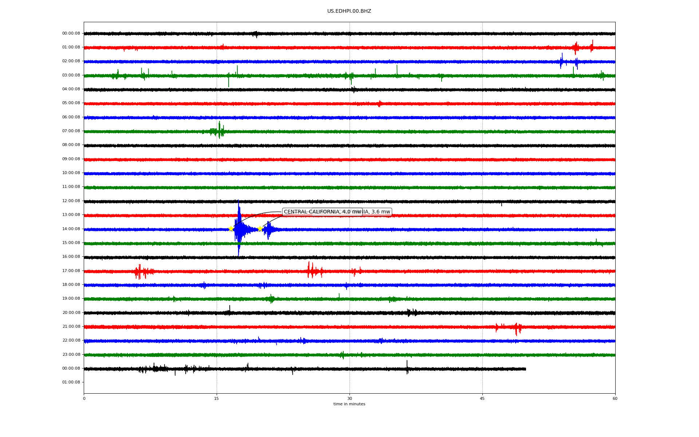Click the 00:00:08 label at the top
This screenshot has width=699, height=437.
click(x=71, y=33)
